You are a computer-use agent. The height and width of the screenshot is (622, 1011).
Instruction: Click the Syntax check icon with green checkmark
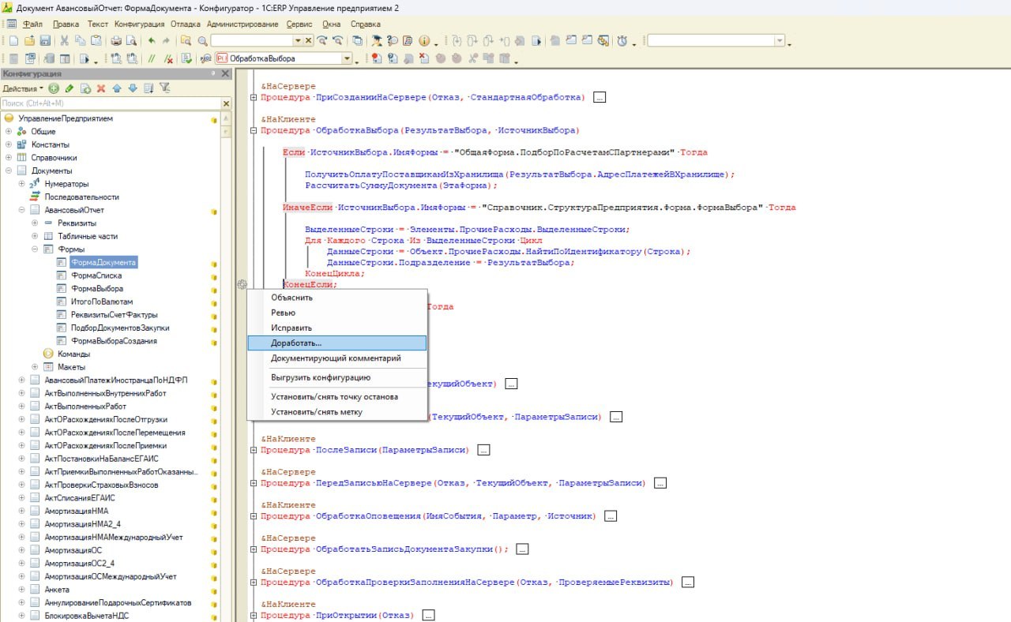coord(186,58)
